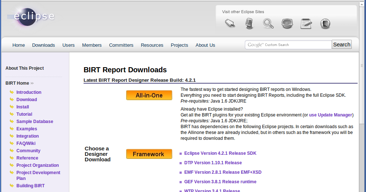Select Users in the navigation bar

(x=68, y=45)
